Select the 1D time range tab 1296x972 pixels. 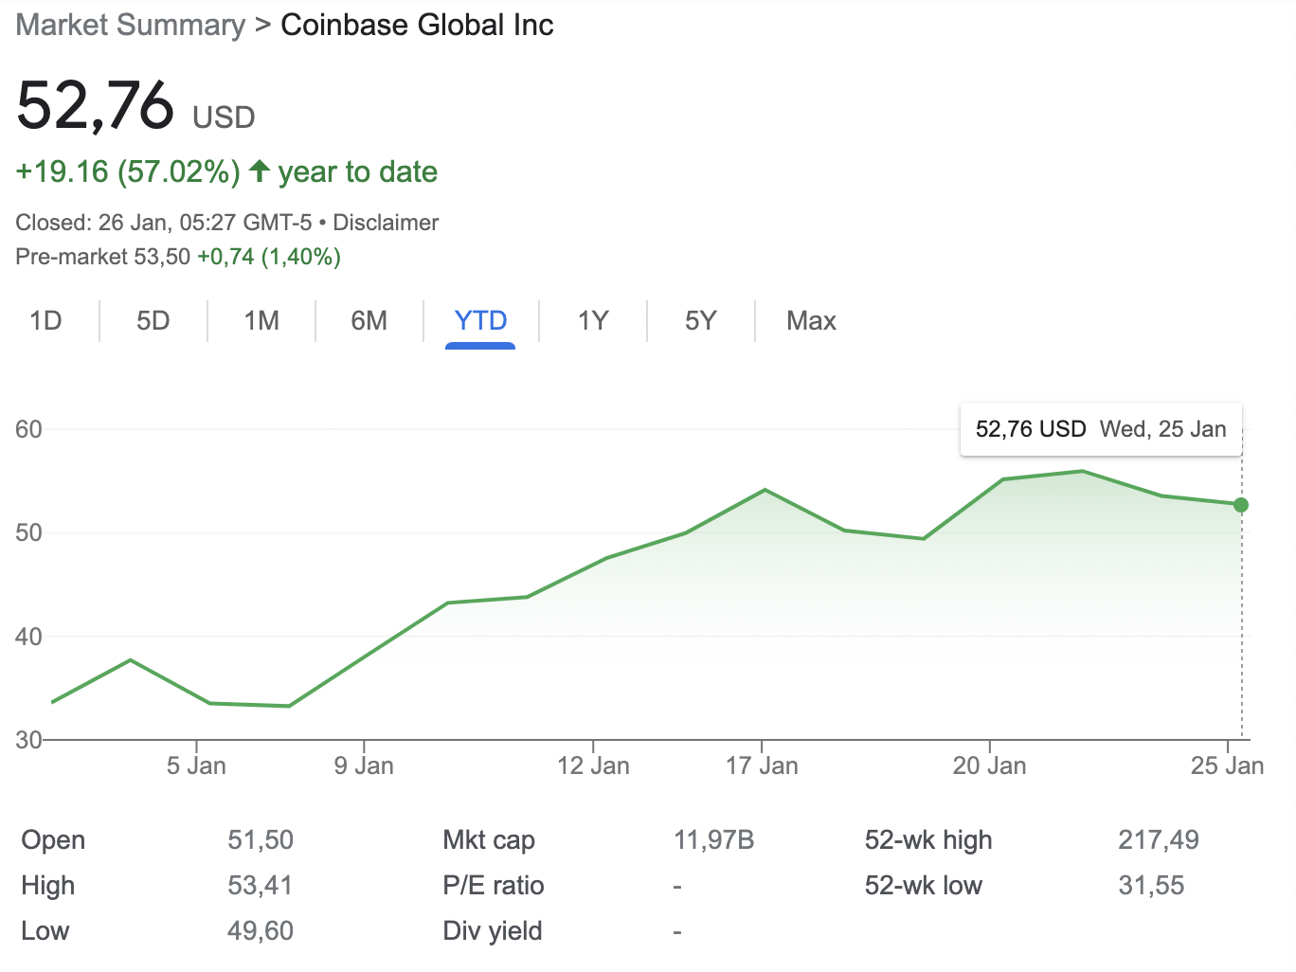click(x=45, y=321)
